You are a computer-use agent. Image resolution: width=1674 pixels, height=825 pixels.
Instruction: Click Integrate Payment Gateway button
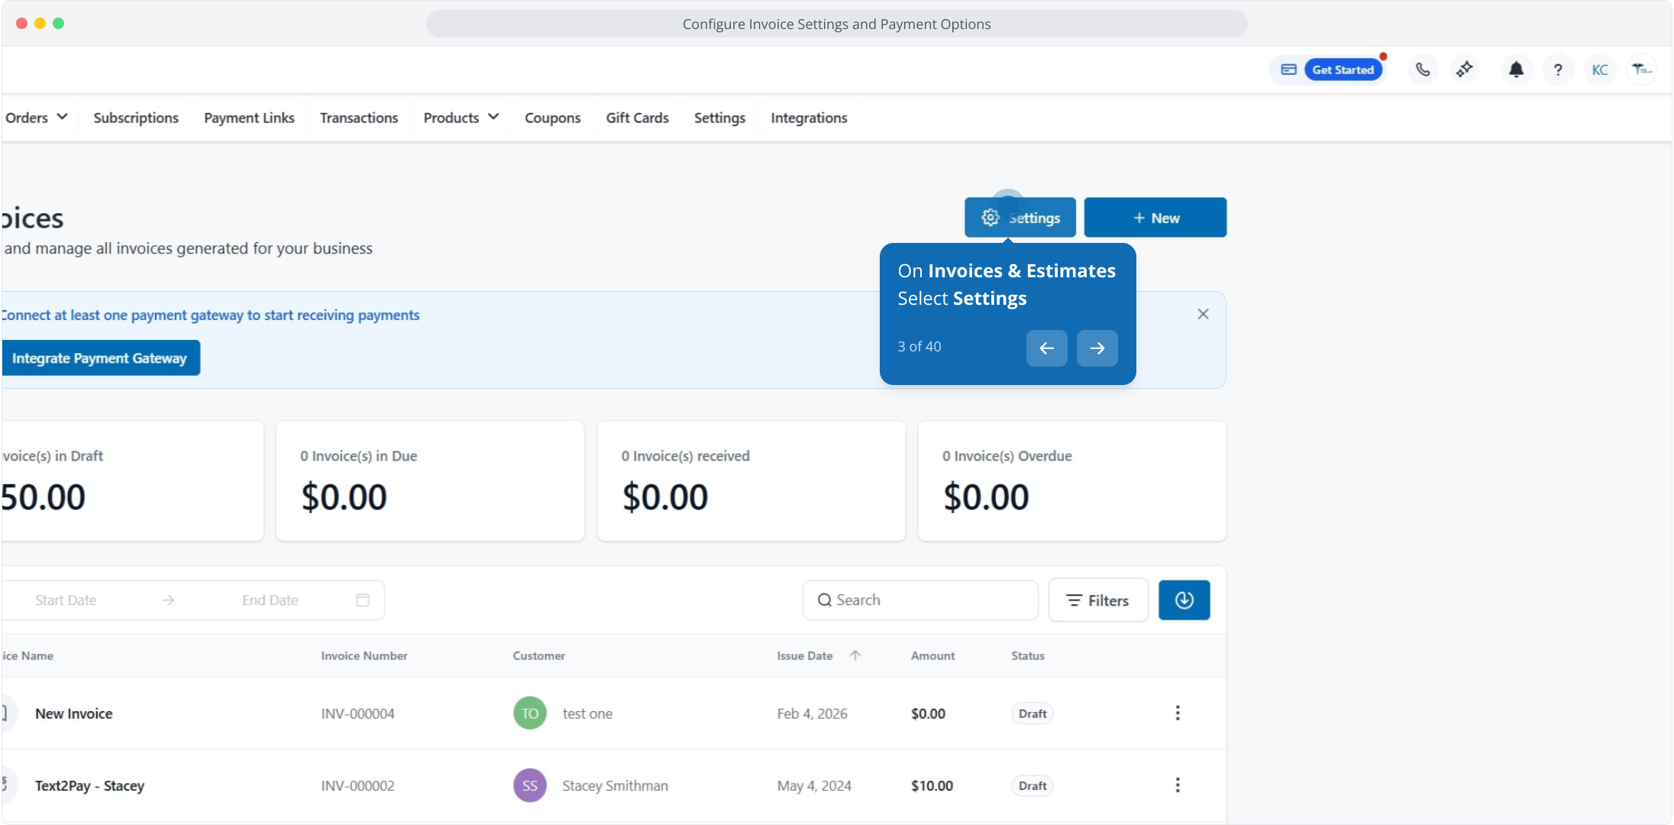pyautogui.click(x=99, y=358)
